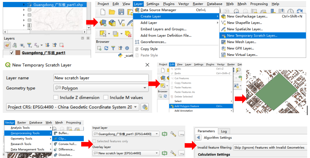310x158 pixels.
Task: Click the brown symbol swatch of Guangdong layer
Action: 18,53
